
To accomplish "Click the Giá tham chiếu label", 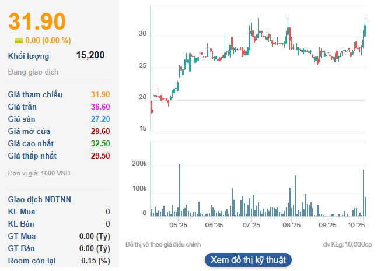I will point(35,94).
